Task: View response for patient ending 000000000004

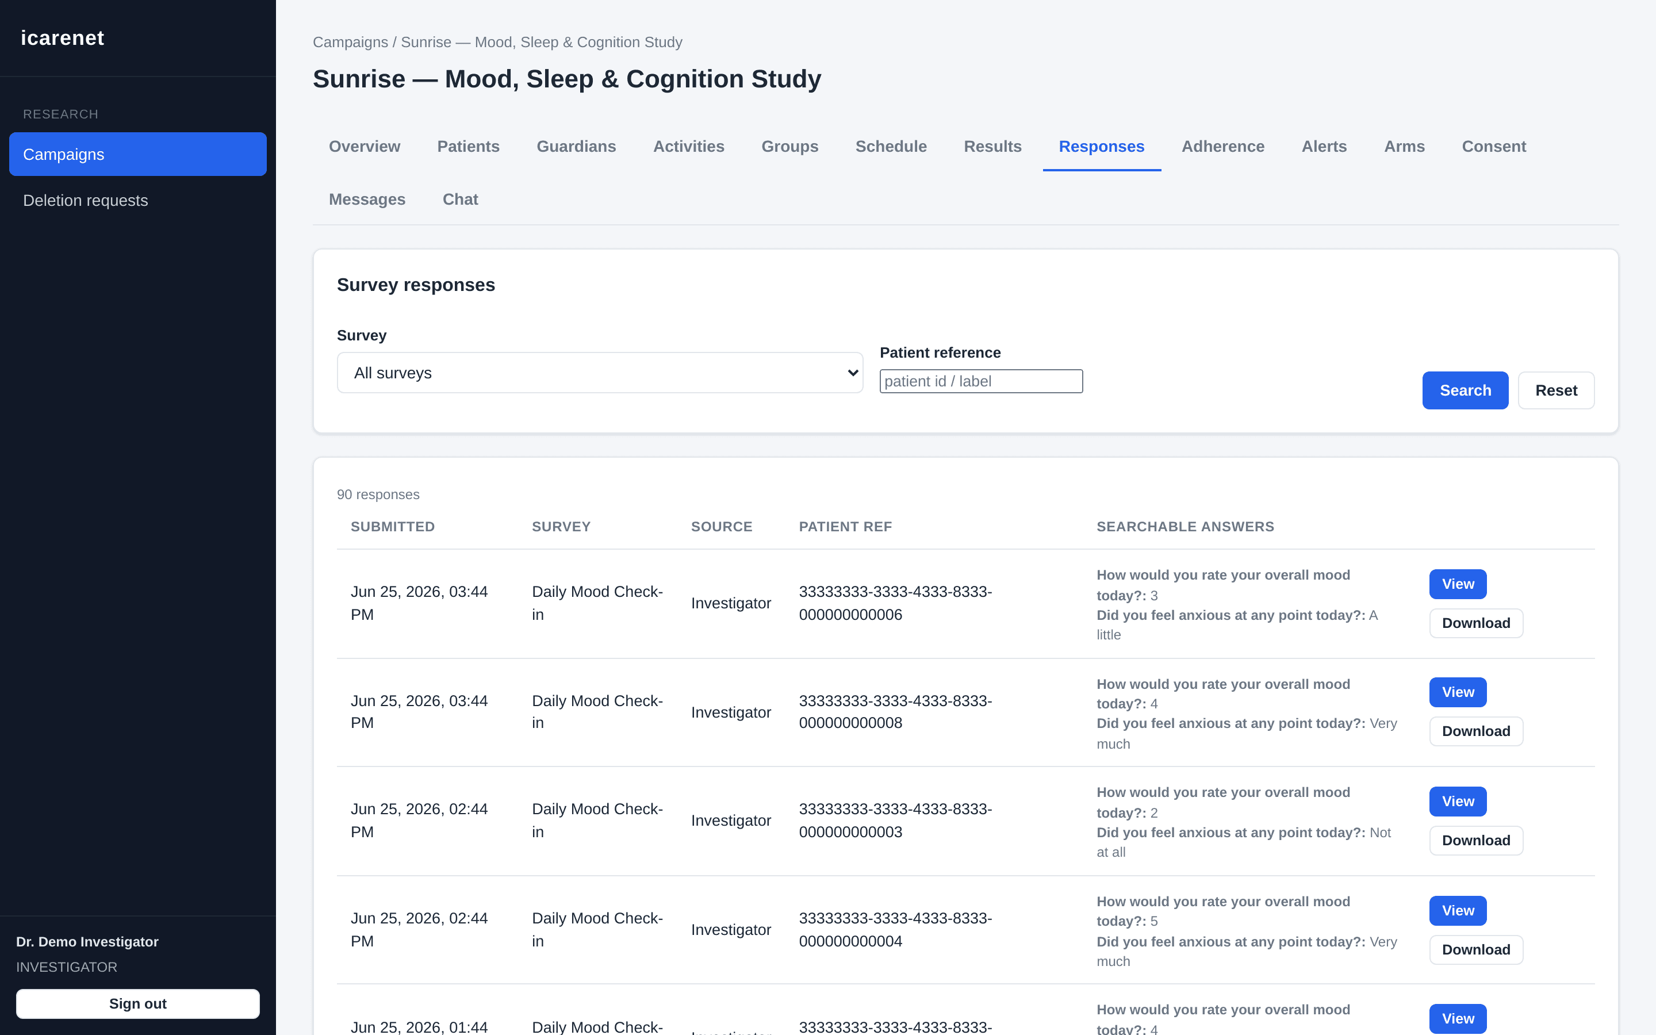Action: pos(1458,910)
